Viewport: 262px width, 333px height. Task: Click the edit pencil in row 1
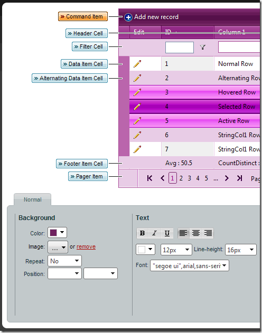coord(137,64)
